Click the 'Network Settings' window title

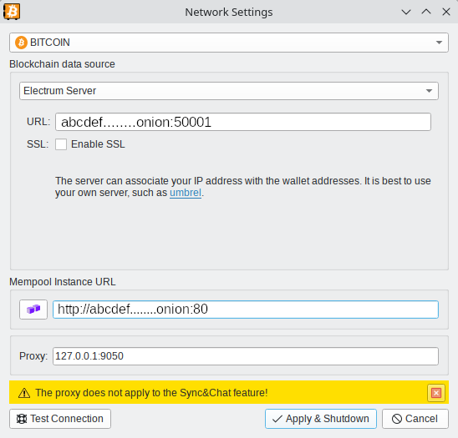[x=229, y=13]
